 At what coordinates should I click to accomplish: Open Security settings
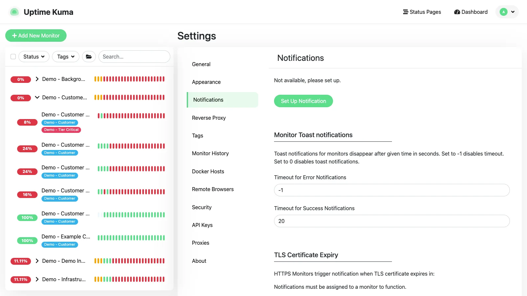222,207
